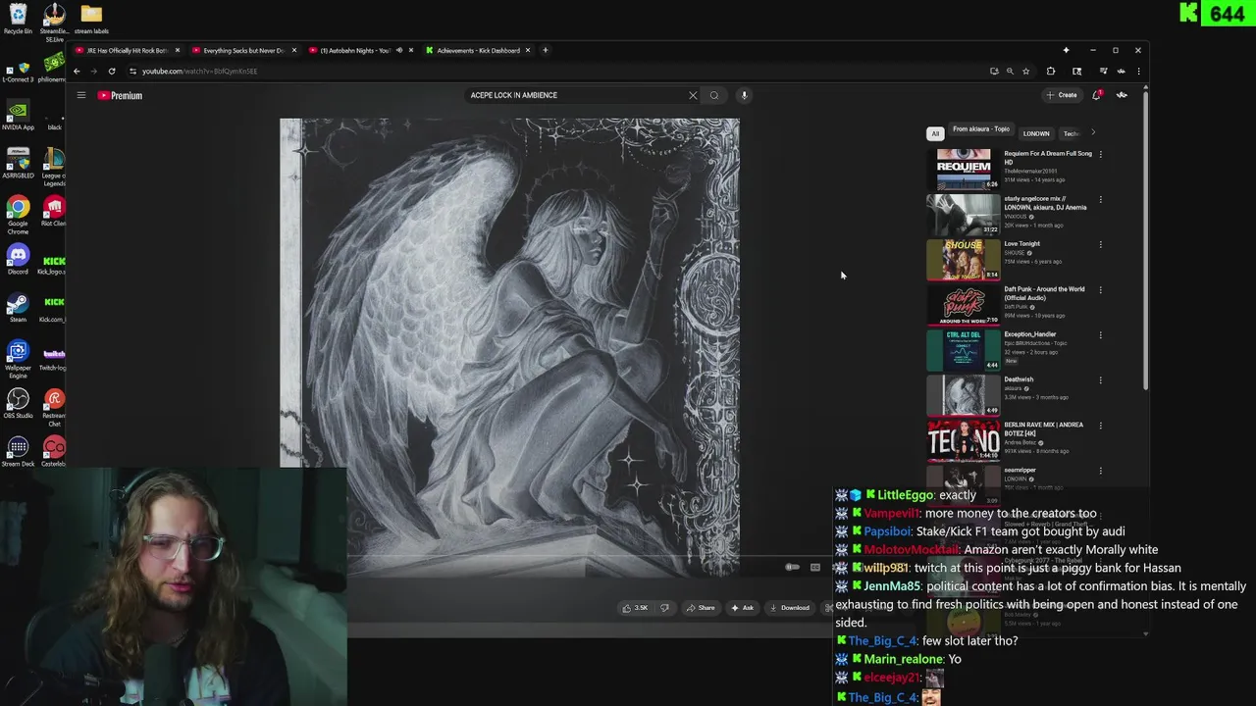Switch to JRE Has Officially Hit Rock Bottom tab
Screen dimensions: 1256x706
[126, 50]
